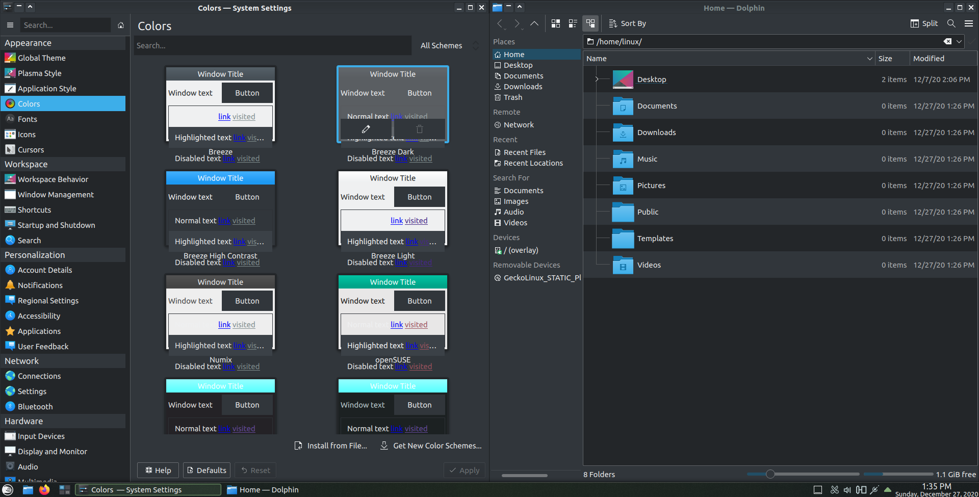
Task: Click the color scheme search field
Action: (273, 45)
